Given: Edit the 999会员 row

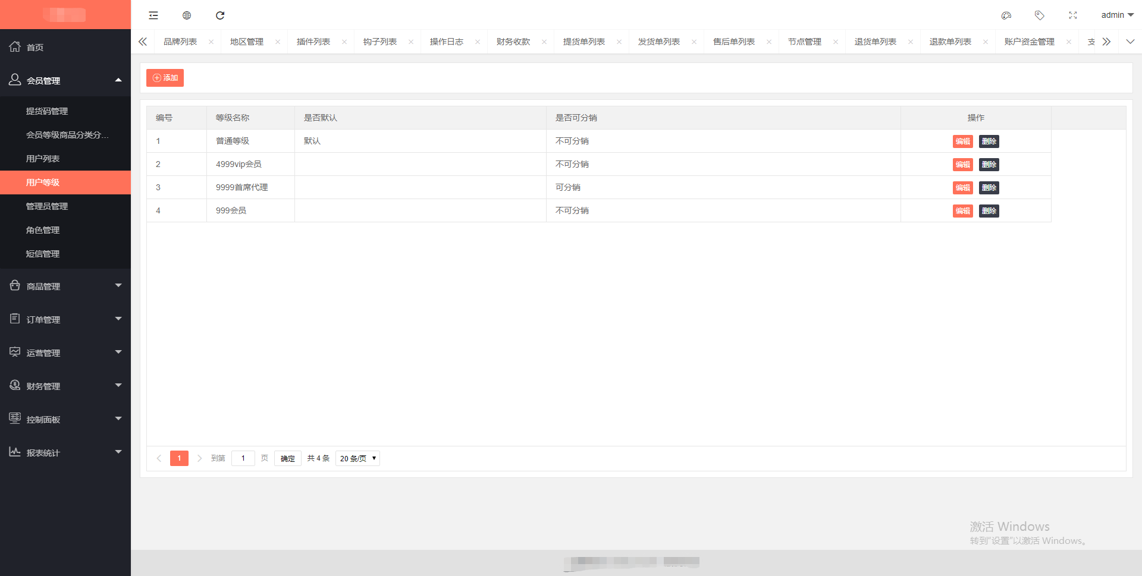Looking at the screenshot, I should click(963, 211).
